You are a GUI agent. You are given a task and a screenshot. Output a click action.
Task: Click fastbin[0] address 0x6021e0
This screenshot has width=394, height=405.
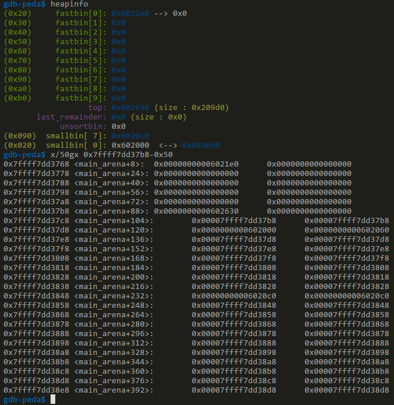pyautogui.click(x=130, y=14)
